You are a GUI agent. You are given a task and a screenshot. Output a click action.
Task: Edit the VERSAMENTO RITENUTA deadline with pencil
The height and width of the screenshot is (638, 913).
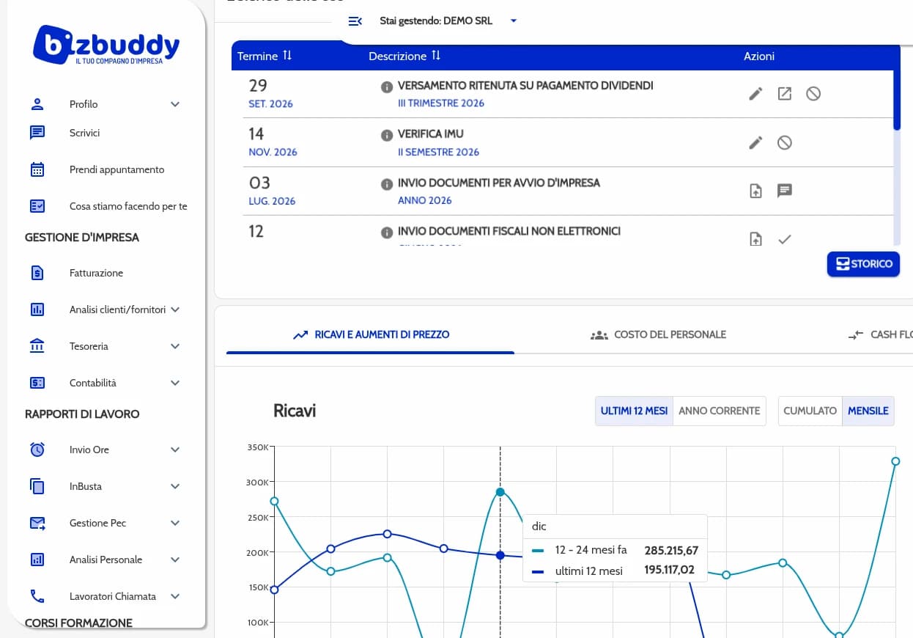pyautogui.click(x=755, y=94)
